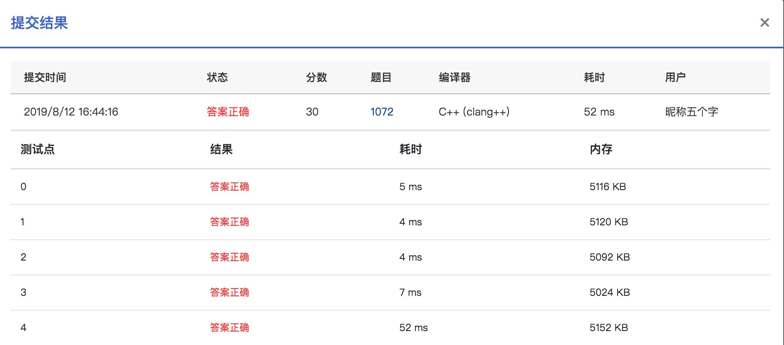Click compiler text C++ (clang++)
The width and height of the screenshot is (784, 345).
coord(474,112)
